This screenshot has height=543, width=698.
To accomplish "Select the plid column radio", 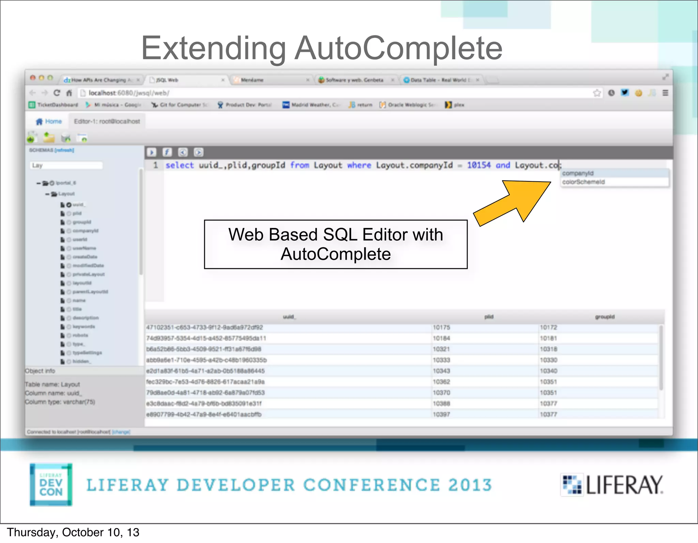I will tap(69, 213).
